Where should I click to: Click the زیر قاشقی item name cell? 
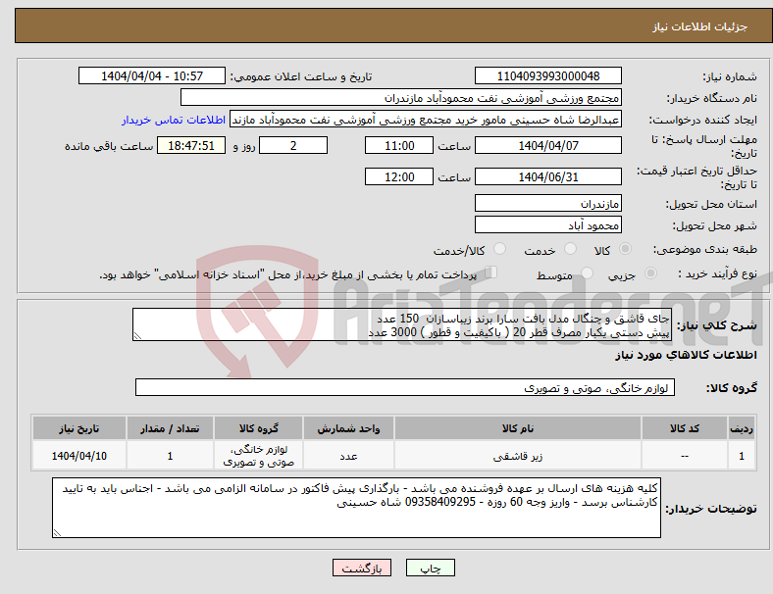coord(518,456)
